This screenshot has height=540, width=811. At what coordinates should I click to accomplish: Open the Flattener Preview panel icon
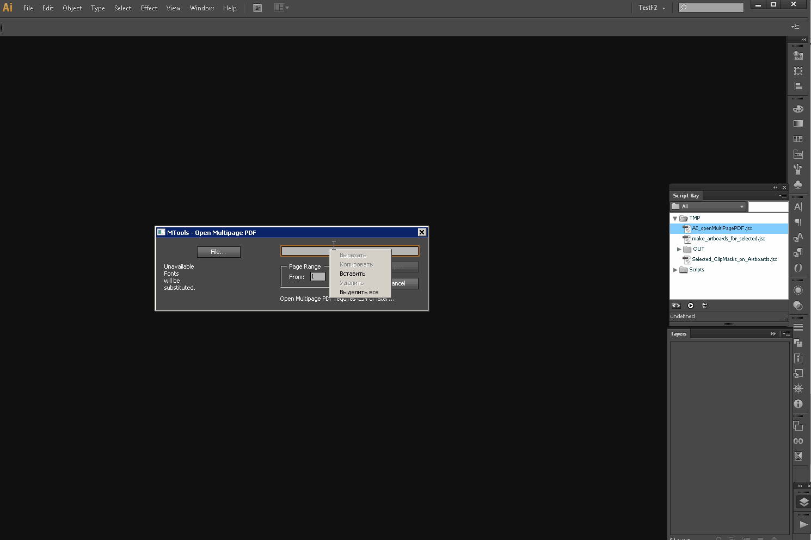pyautogui.click(x=798, y=456)
